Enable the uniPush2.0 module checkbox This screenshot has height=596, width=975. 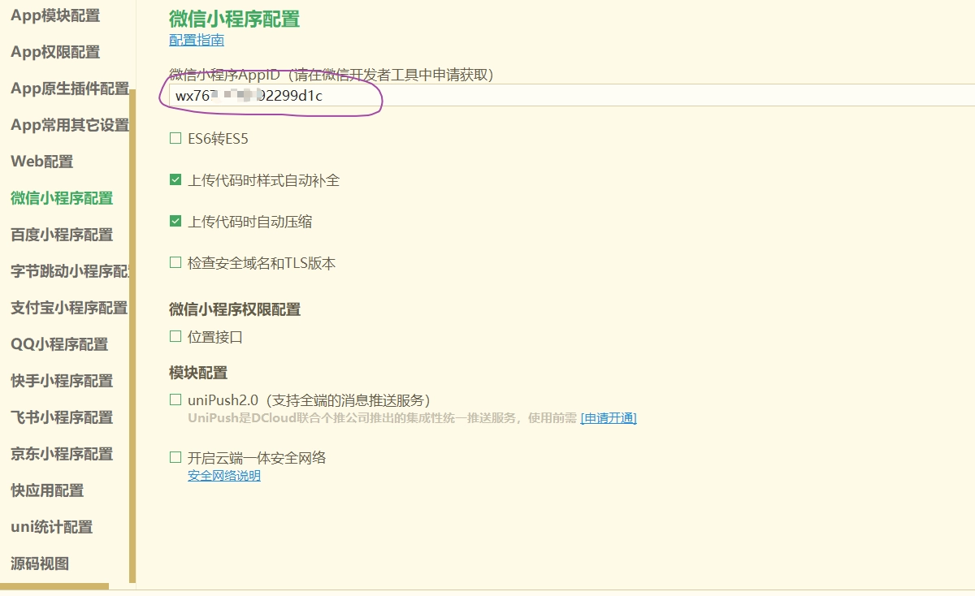tap(175, 399)
